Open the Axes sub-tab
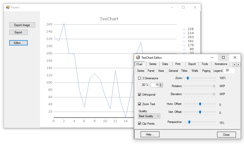Screen dimensions: 244x145 click(x=161, y=71)
